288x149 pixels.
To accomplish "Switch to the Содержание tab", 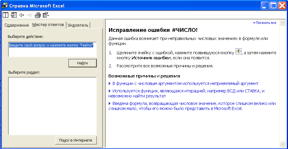I will [17, 25].
